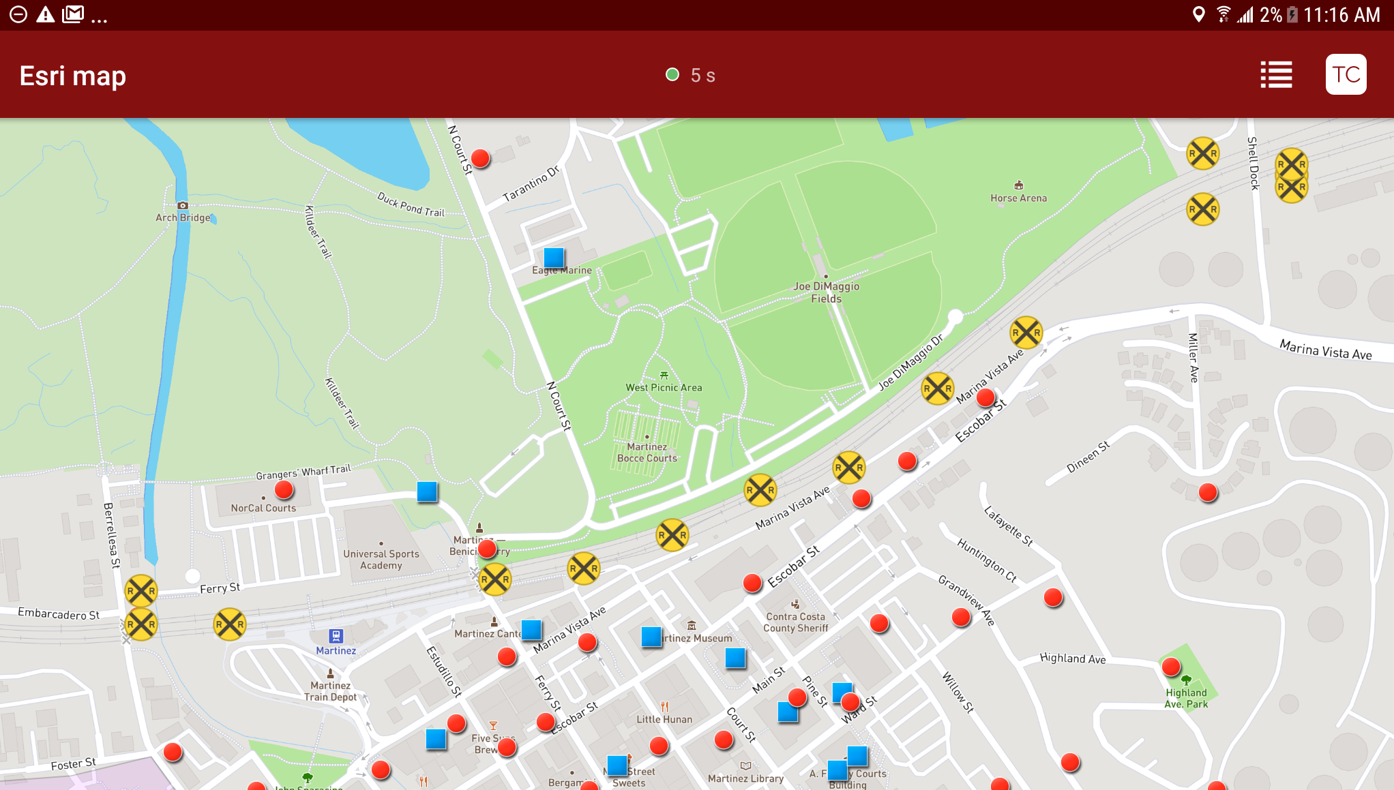The width and height of the screenshot is (1394, 790).
Task: Select the railroad crossing marker on Marina Vista Ave
Action: pos(760,489)
